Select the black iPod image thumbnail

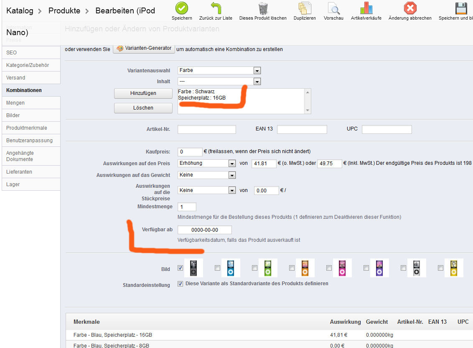193,268
